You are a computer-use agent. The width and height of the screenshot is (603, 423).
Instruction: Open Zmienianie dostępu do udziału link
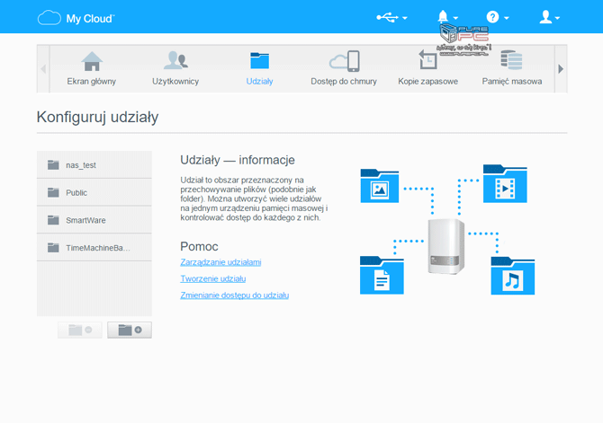click(x=235, y=295)
